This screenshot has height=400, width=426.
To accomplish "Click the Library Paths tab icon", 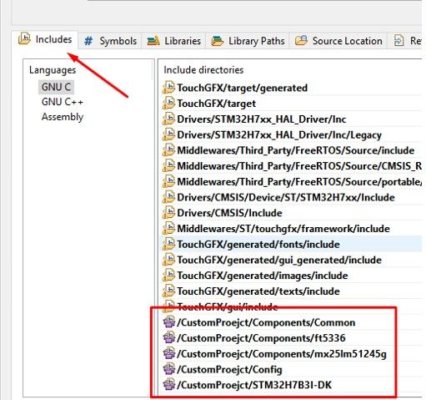I will (218, 41).
